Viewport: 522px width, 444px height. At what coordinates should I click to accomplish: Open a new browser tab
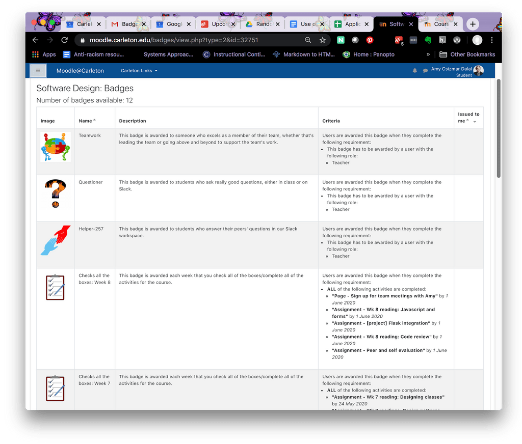click(473, 24)
